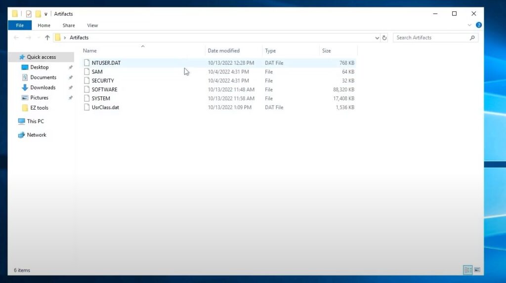Image resolution: width=506 pixels, height=283 pixels.
Task: Sort files by Date modified column
Action: pos(223,50)
